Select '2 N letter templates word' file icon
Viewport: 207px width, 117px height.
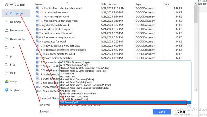(x=37, y=13)
